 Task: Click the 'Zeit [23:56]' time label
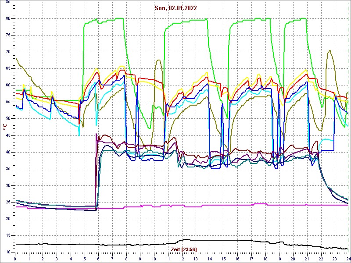click(x=184, y=249)
